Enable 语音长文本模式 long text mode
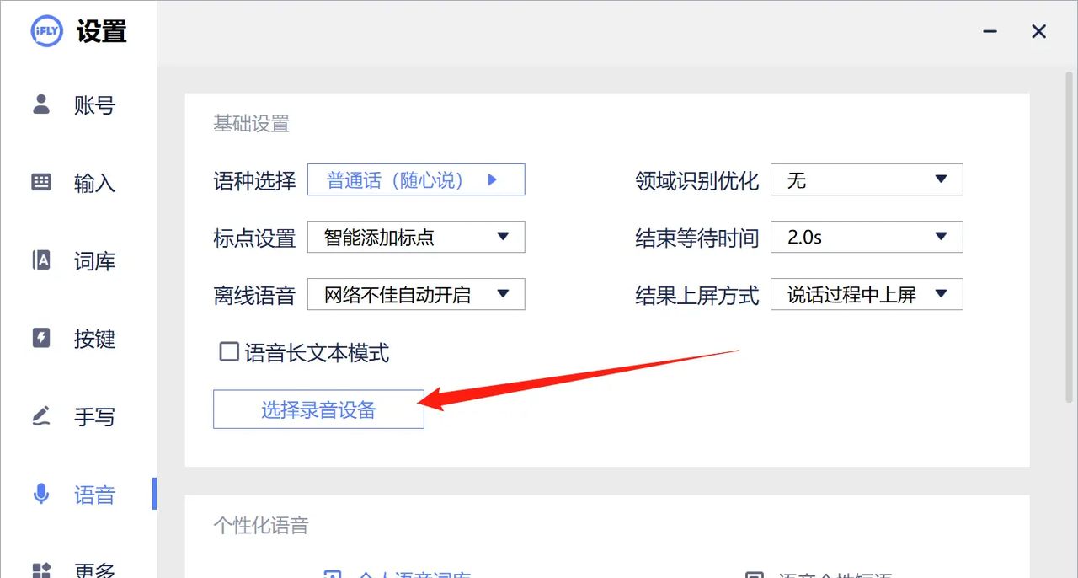 coord(228,353)
